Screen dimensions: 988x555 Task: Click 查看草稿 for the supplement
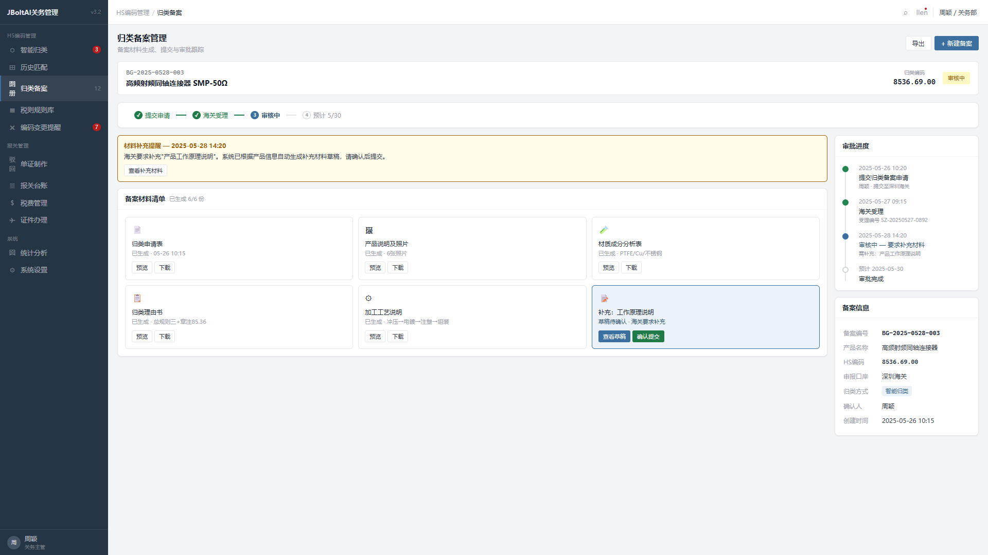(614, 337)
